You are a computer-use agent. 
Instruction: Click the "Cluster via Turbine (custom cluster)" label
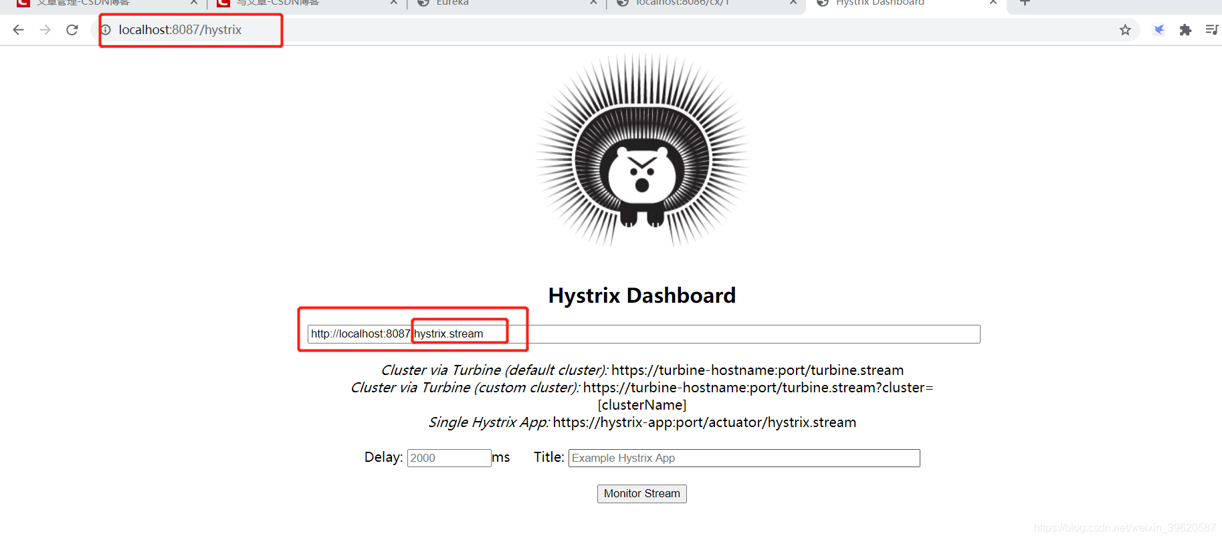tap(465, 388)
